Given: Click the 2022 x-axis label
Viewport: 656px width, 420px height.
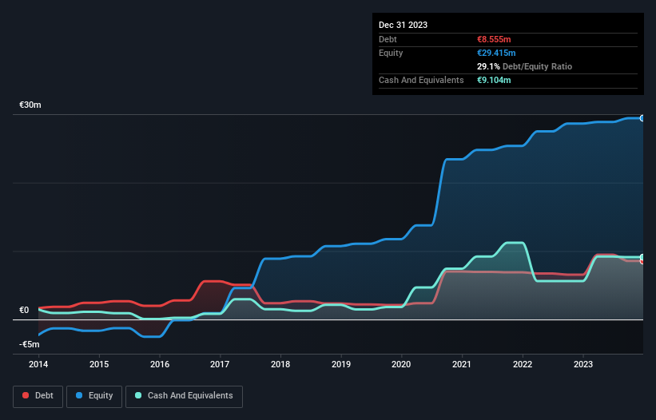Looking at the screenshot, I should pyautogui.click(x=523, y=364).
